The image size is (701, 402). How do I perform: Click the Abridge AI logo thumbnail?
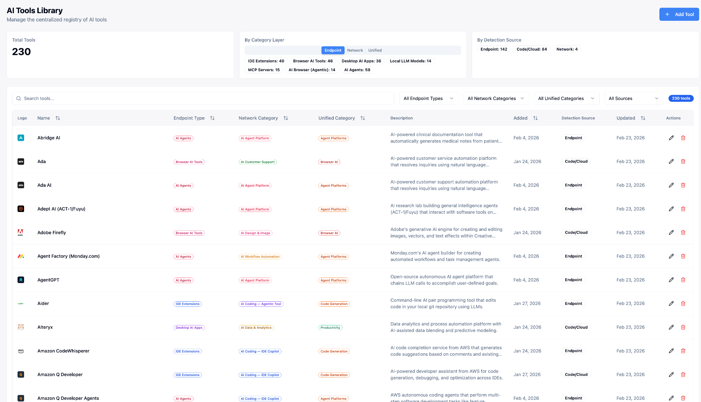click(x=21, y=138)
